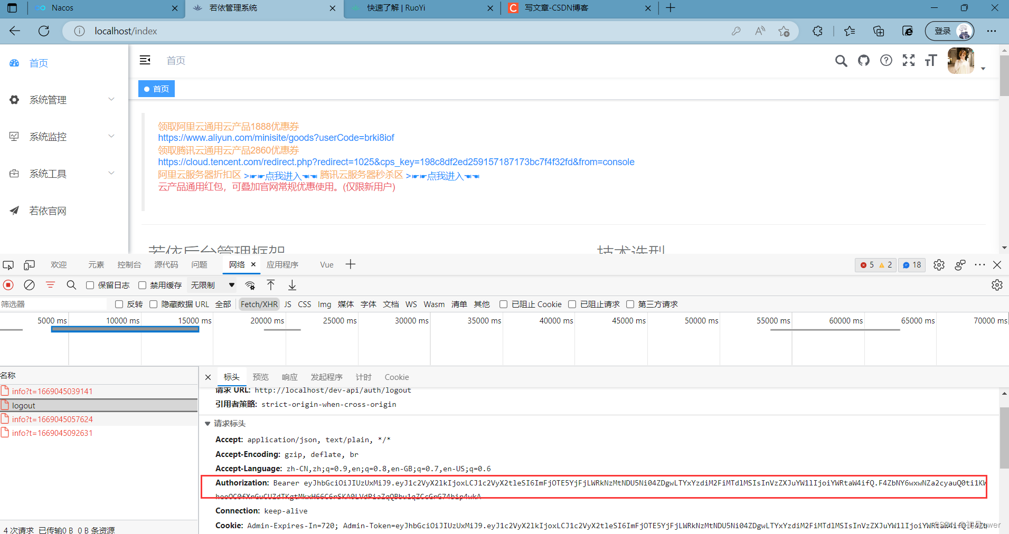This screenshot has width=1009, height=534.
Task: Open network conditions wifi icon
Action: coord(250,285)
